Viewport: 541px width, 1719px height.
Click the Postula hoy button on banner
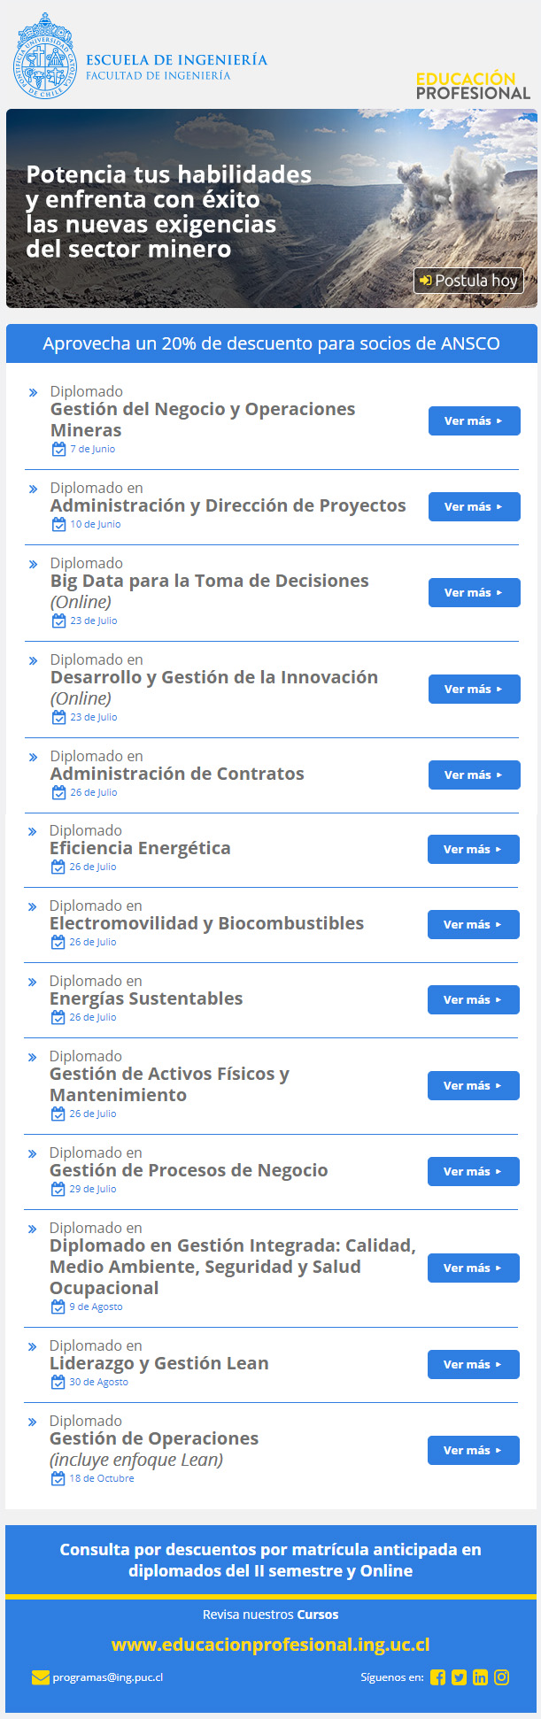(x=468, y=281)
